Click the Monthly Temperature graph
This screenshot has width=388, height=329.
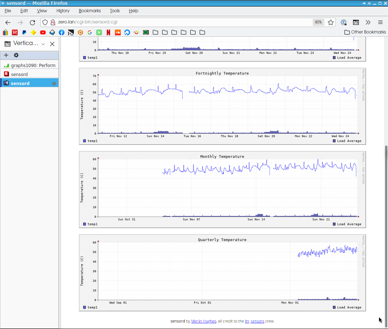pos(222,190)
